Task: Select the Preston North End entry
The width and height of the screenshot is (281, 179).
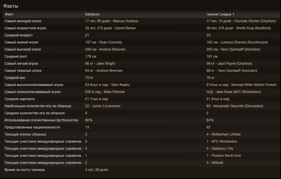Action: pos(226,155)
